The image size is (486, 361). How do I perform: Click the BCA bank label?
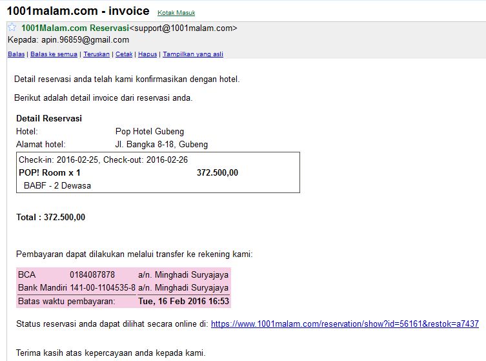coord(26,274)
